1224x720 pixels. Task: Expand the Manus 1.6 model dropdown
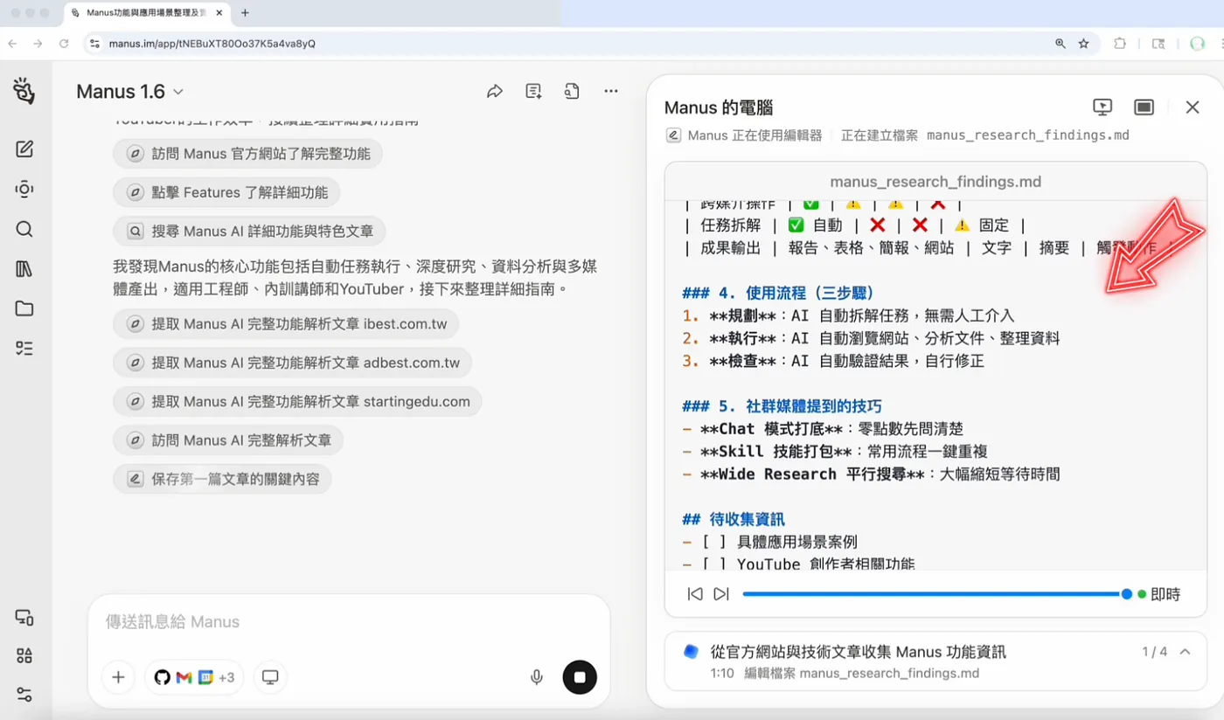pyautogui.click(x=130, y=92)
